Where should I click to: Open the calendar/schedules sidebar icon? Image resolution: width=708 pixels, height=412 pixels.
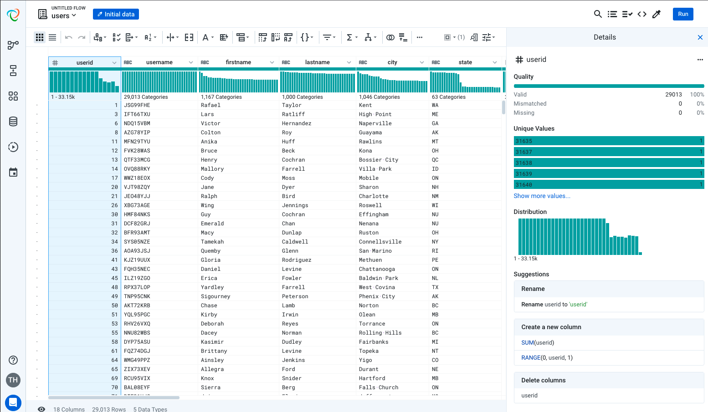coord(13,173)
